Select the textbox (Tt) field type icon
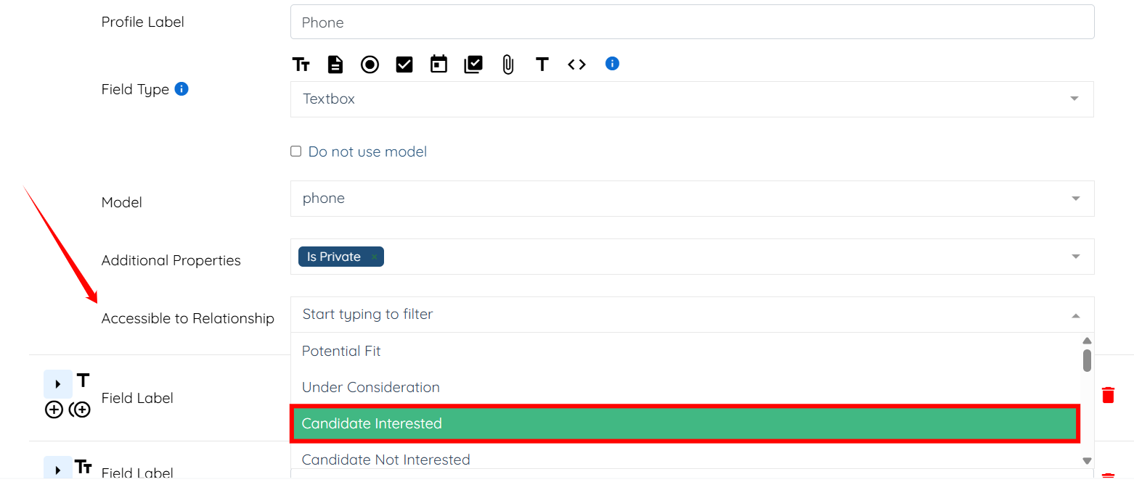This screenshot has width=1134, height=482. tap(301, 65)
